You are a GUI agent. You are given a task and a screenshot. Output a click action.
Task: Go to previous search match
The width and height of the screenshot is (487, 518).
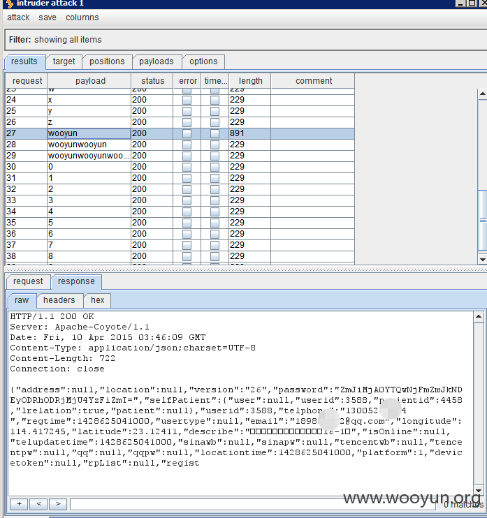(x=38, y=504)
